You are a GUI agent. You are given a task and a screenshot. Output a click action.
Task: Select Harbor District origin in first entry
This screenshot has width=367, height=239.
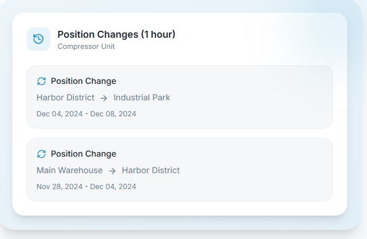65,98
